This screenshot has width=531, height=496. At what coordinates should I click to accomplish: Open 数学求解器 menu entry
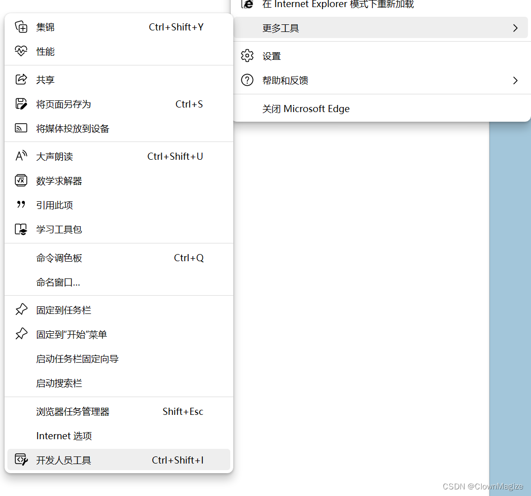[x=119, y=181]
